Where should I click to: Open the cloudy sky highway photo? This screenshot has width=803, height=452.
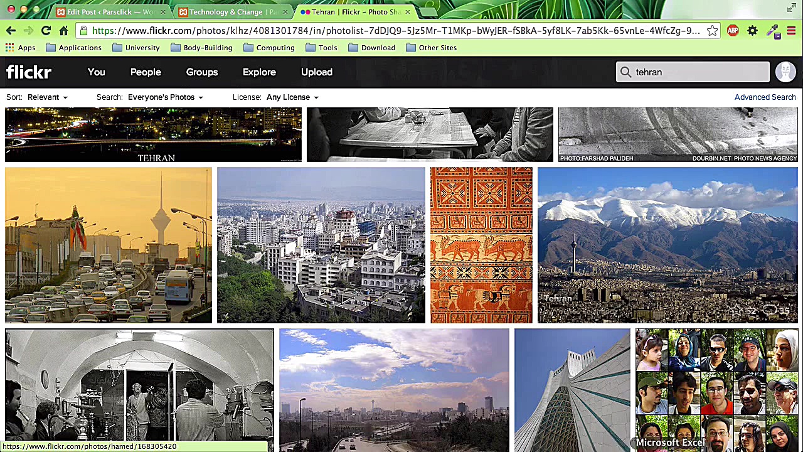pyautogui.click(x=394, y=390)
